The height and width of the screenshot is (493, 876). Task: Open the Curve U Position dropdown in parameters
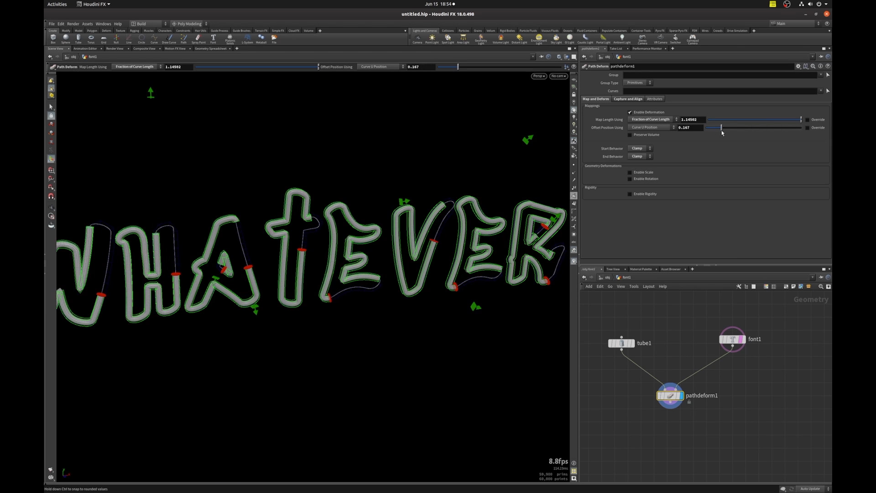(652, 128)
